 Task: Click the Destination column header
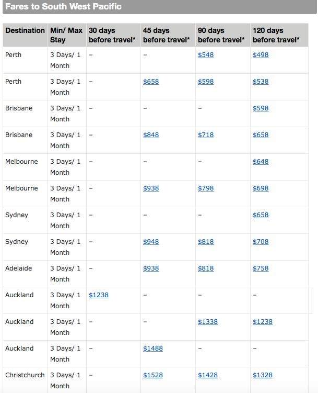click(25, 31)
